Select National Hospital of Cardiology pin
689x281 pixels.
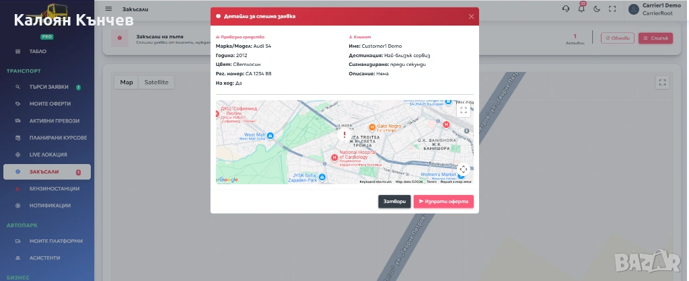click(x=334, y=157)
